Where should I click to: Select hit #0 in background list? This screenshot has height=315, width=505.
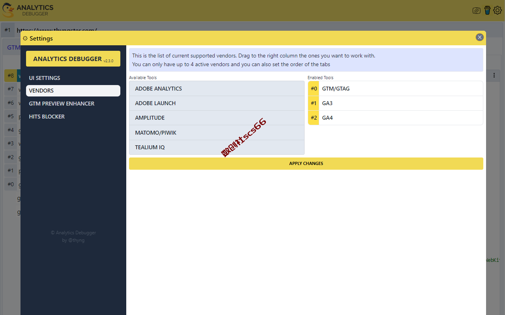pos(11,184)
